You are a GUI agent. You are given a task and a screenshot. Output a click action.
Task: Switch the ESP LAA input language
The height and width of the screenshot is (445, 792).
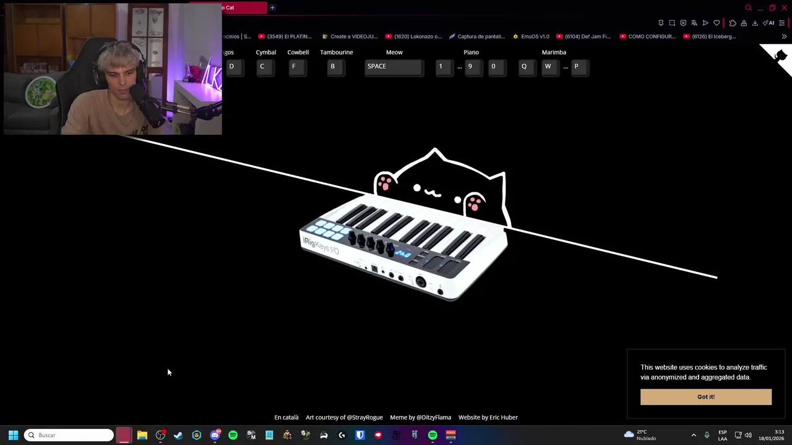click(x=723, y=435)
